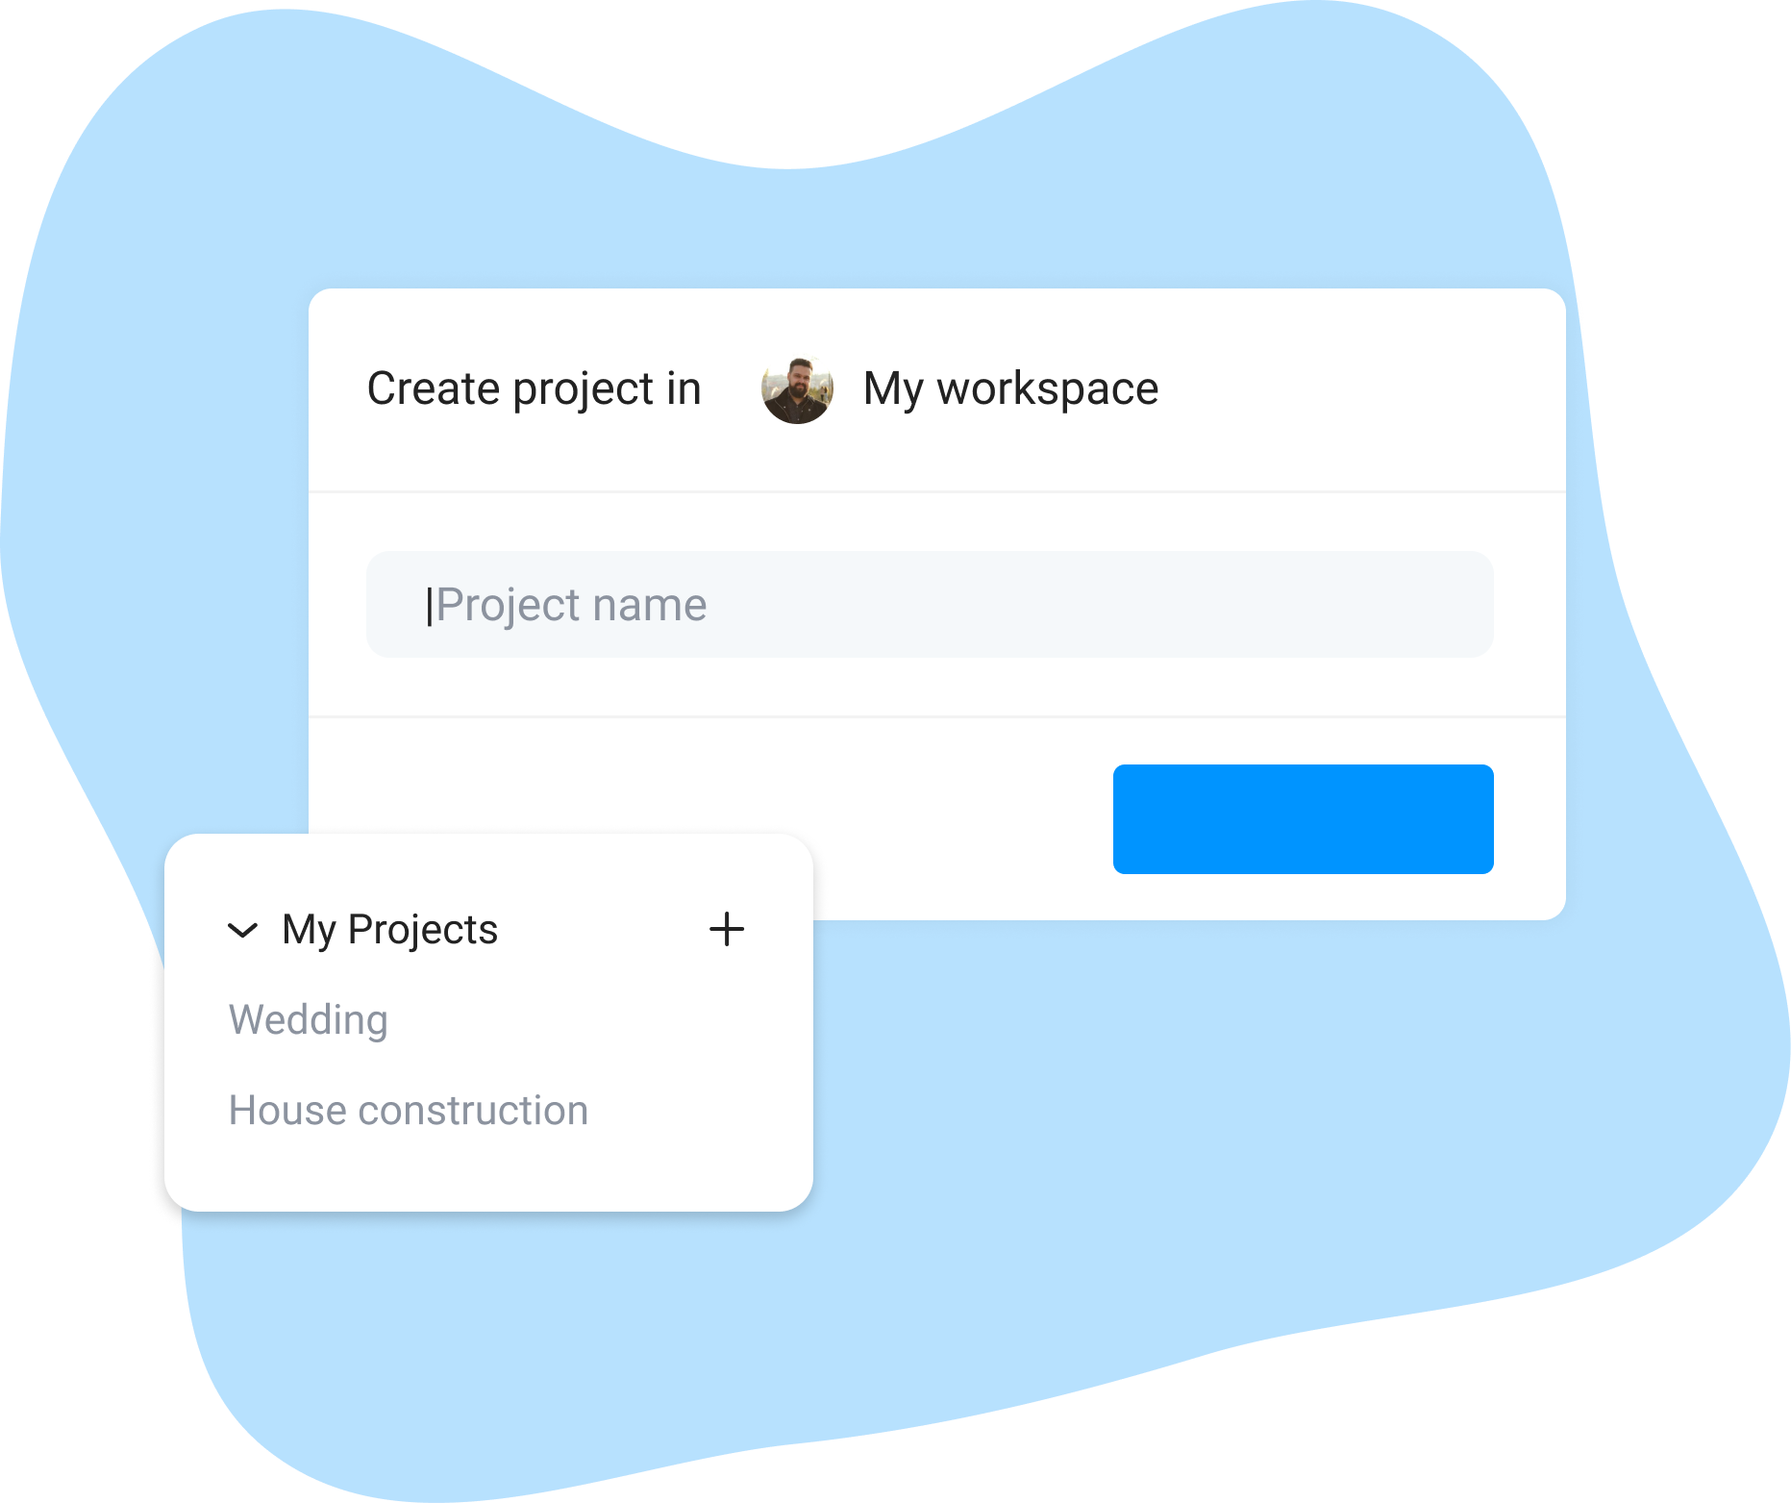Open the Wedding project

click(309, 1019)
